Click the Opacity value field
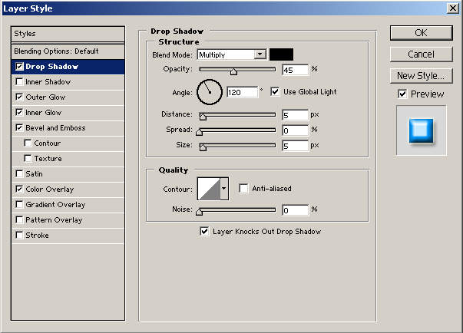Screen dimensions: 463x333 point(295,70)
